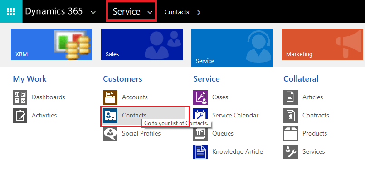This screenshot has width=365, height=170.
Task: Open the Sales area tile
Action: click(x=142, y=44)
